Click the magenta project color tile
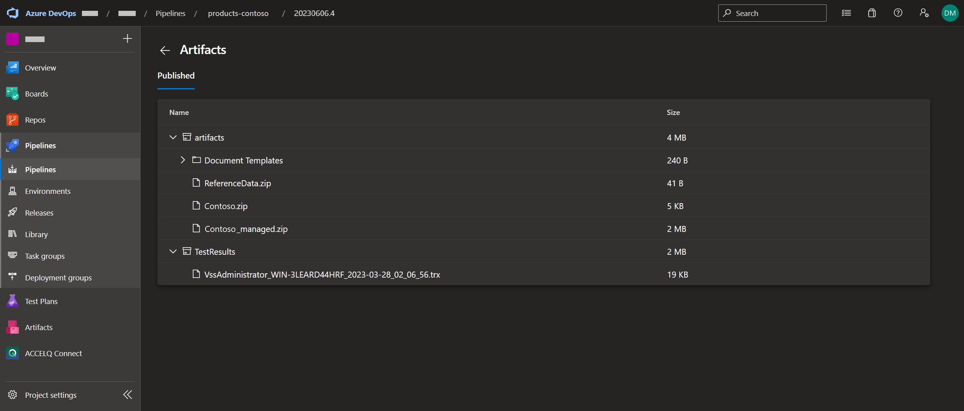 pyautogui.click(x=12, y=39)
